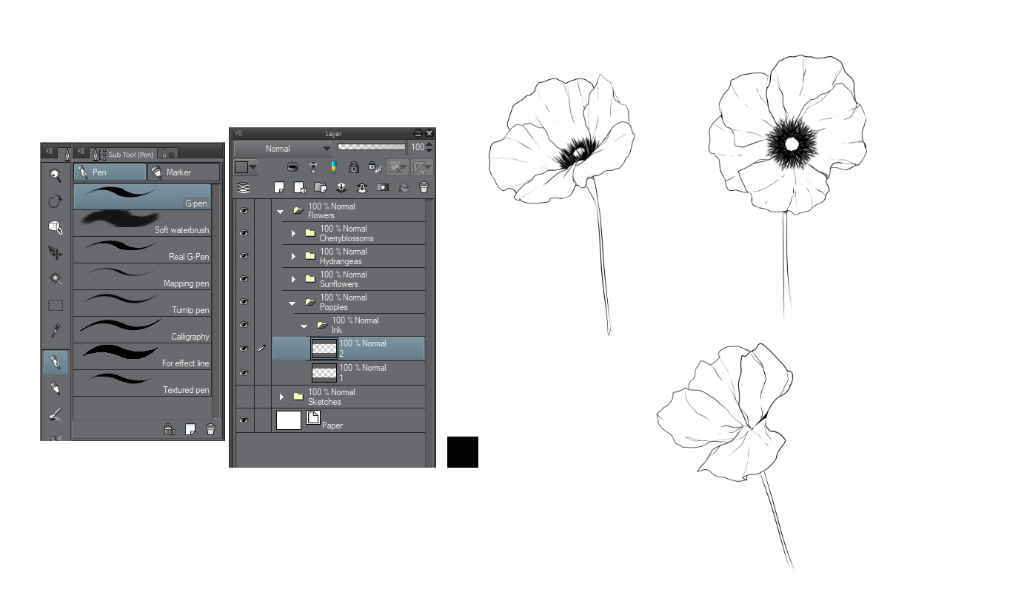Create a layer mask
Screen dimensions: 1030x592
click(383, 188)
